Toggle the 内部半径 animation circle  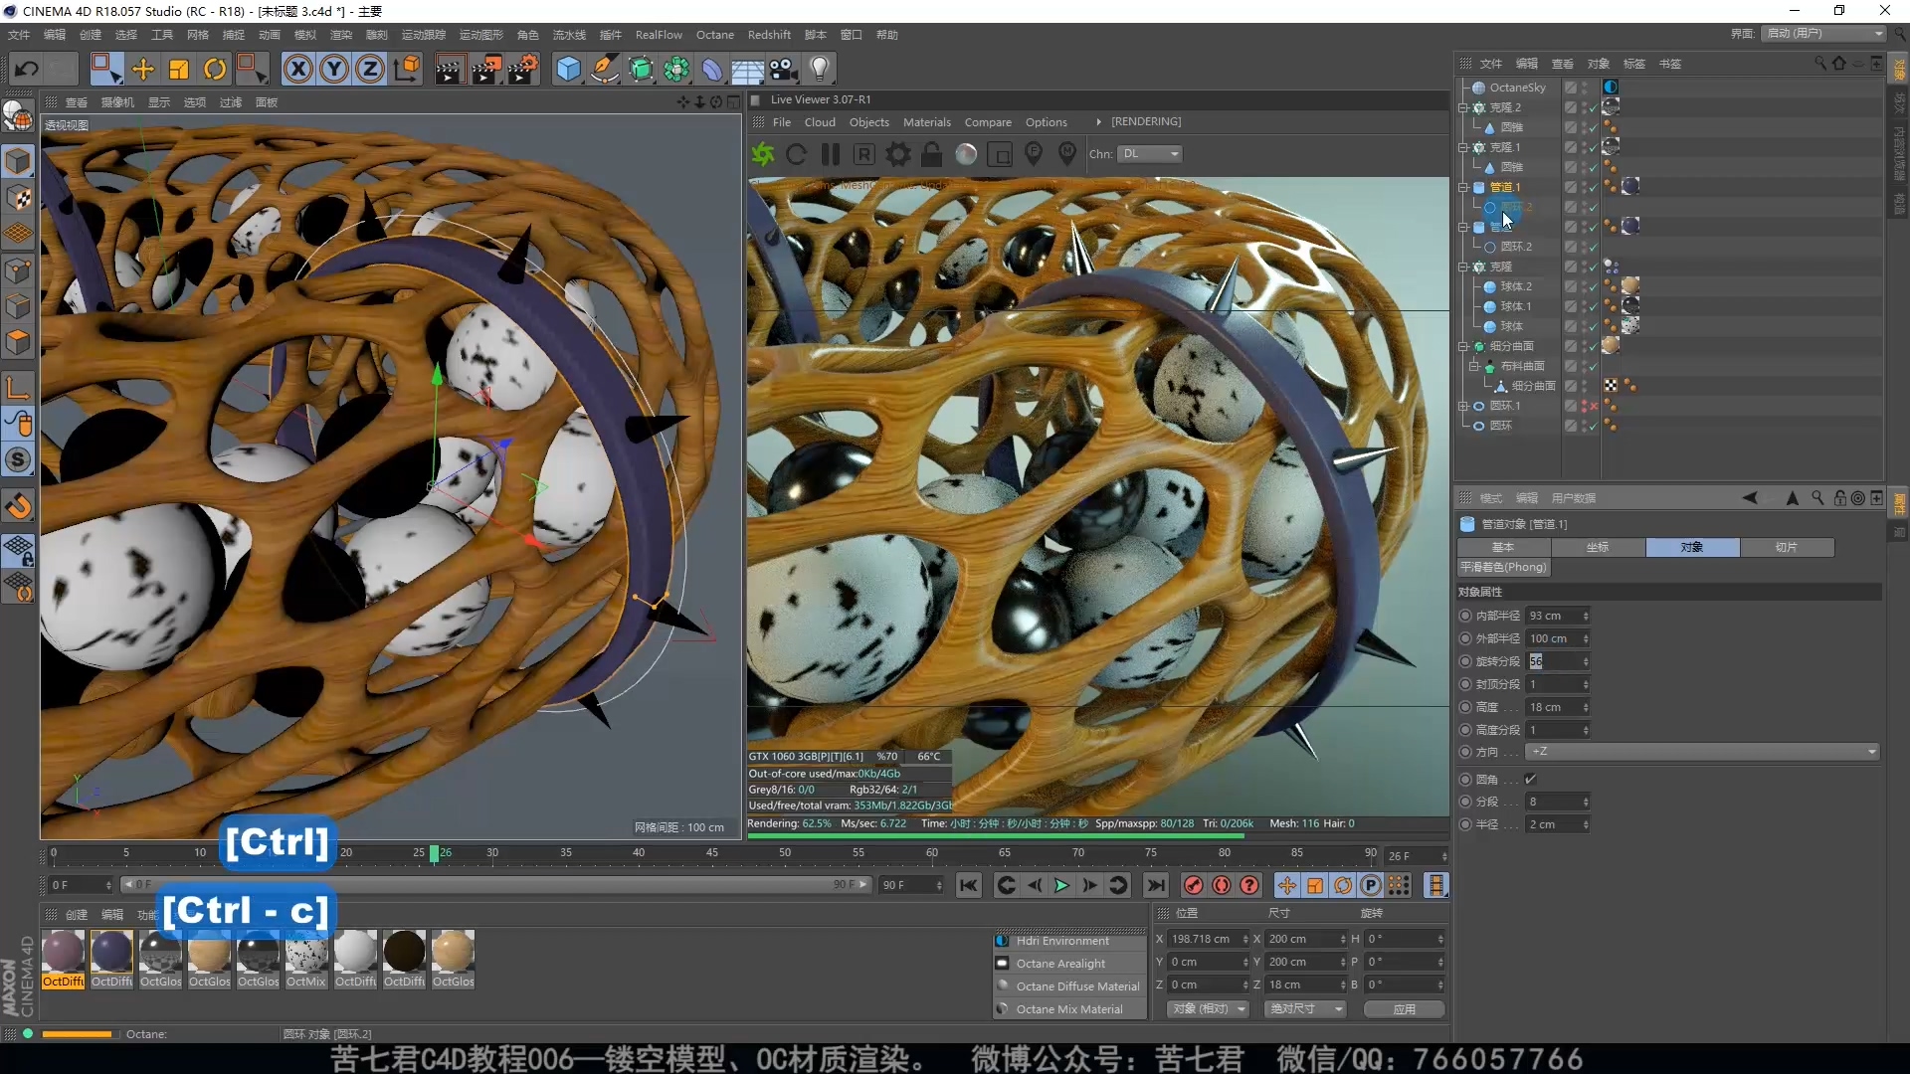point(1465,616)
